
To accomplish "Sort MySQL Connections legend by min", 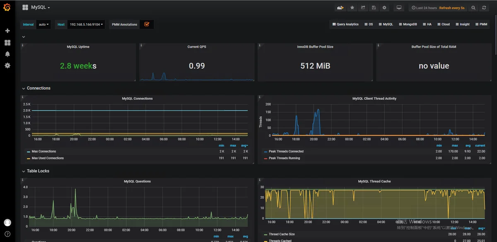I will pyautogui.click(x=222, y=146).
